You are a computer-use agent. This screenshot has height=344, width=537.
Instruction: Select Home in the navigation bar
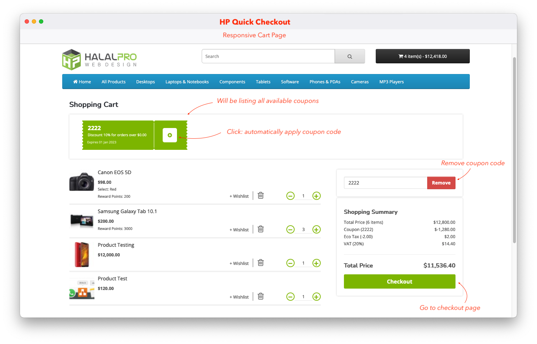click(82, 82)
